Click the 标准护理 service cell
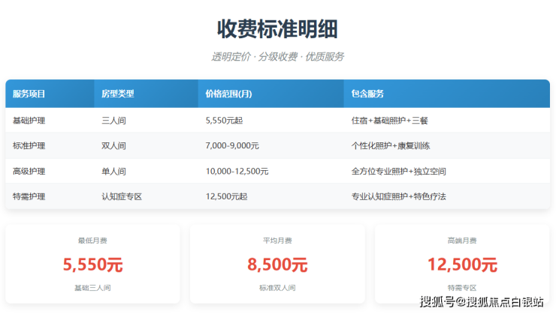This screenshot has width=556, height=314. 29,145
